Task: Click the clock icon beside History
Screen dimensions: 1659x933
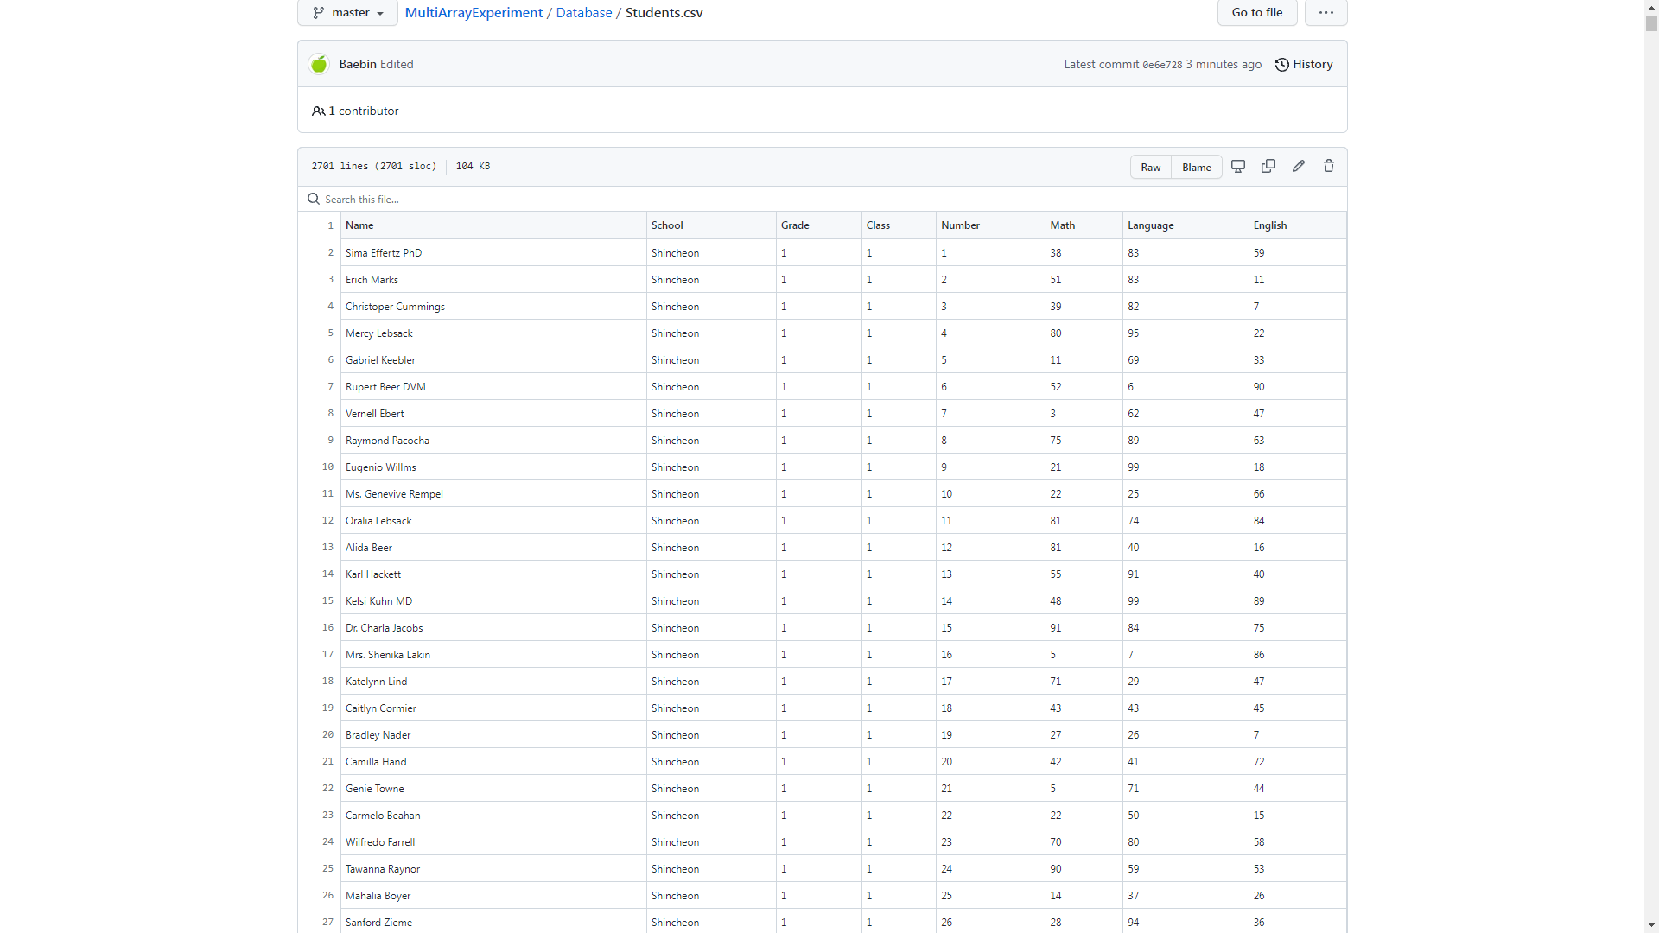Action: click(1281, 64)
